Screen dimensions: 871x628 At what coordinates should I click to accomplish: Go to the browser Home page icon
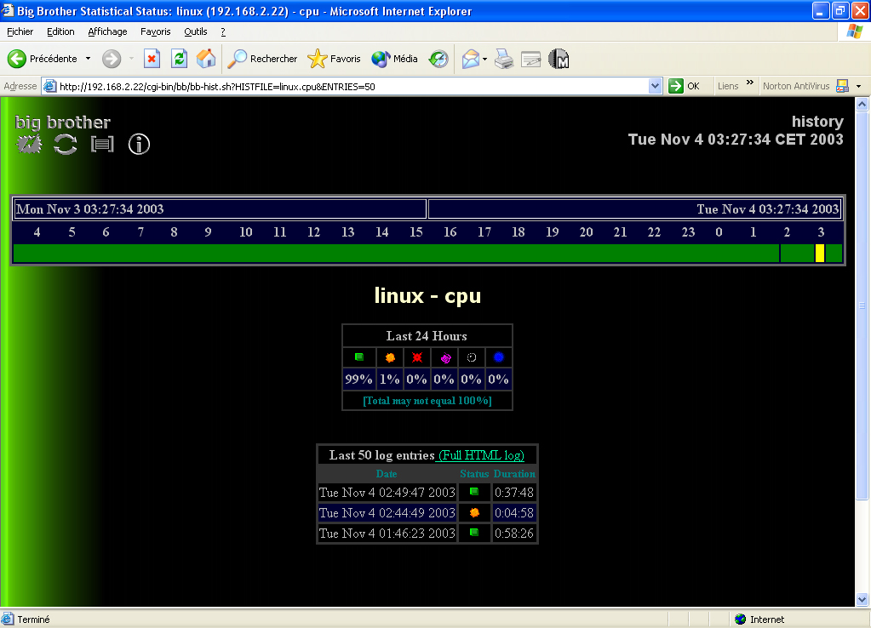(206, 59)
